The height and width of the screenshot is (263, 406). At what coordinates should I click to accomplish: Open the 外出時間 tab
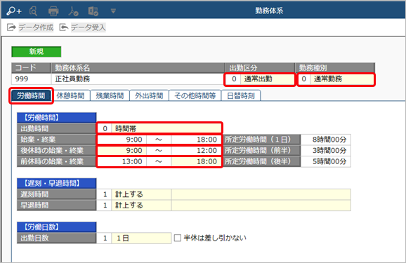(149, 95)
